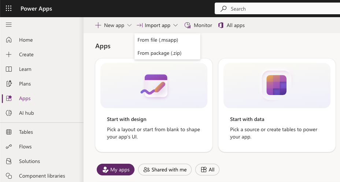Click the New app plus icon
The image size is (340, 182).
click(x=98, y=25)
